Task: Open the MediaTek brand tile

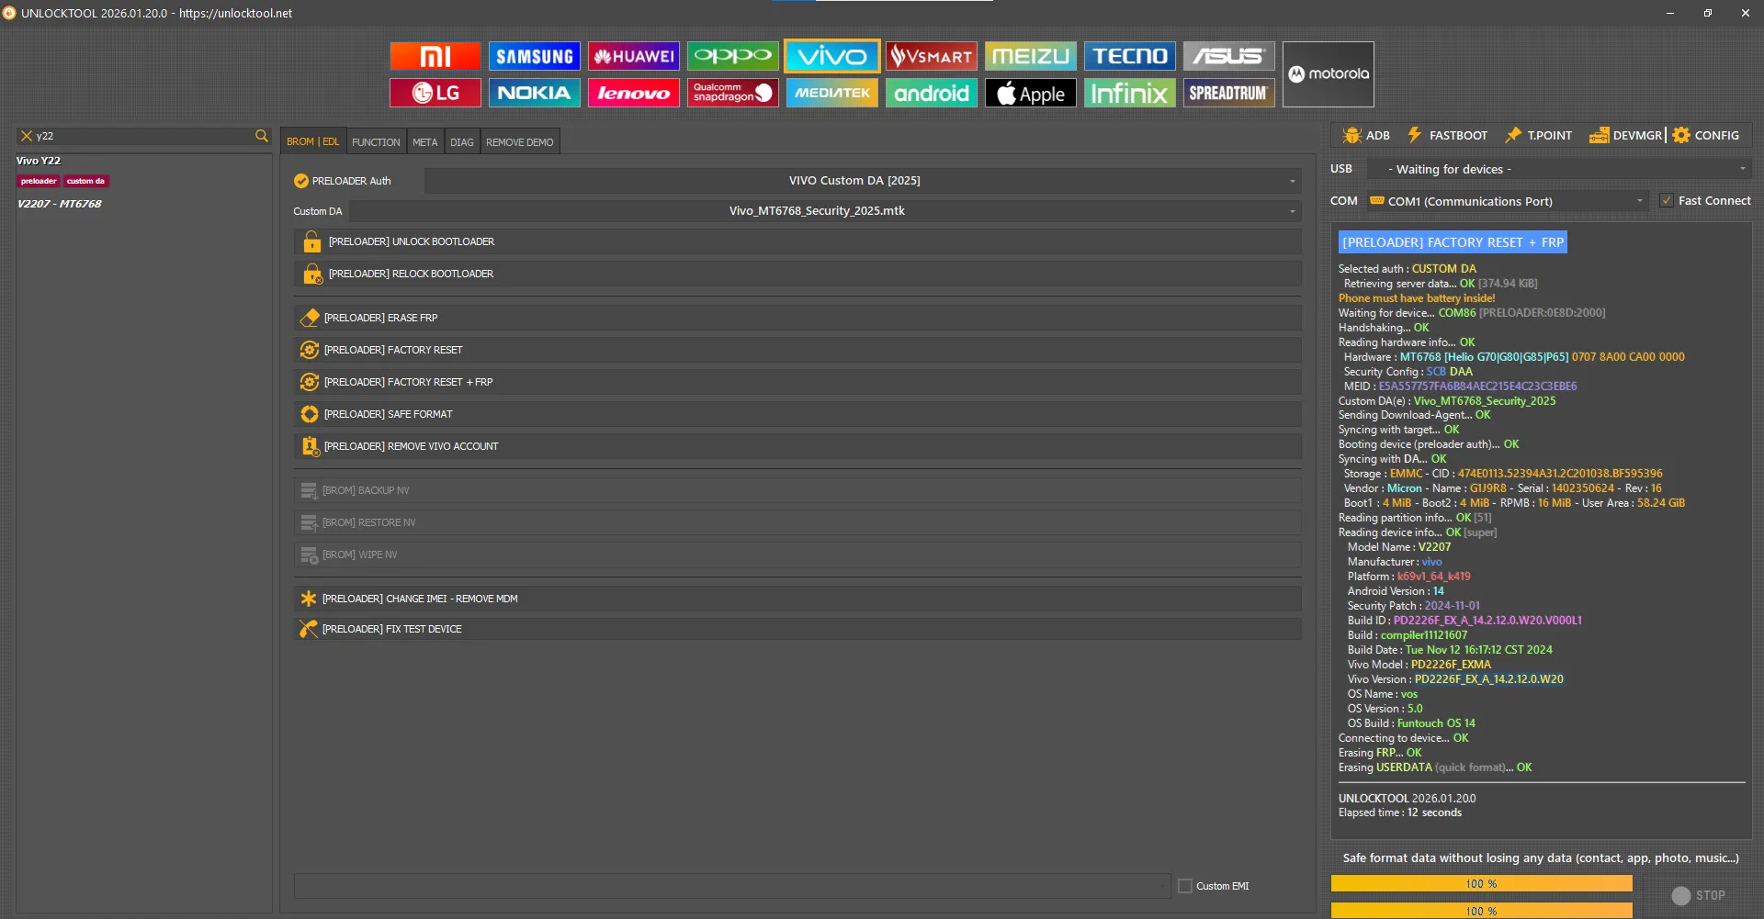Action: tap(831, 93)
